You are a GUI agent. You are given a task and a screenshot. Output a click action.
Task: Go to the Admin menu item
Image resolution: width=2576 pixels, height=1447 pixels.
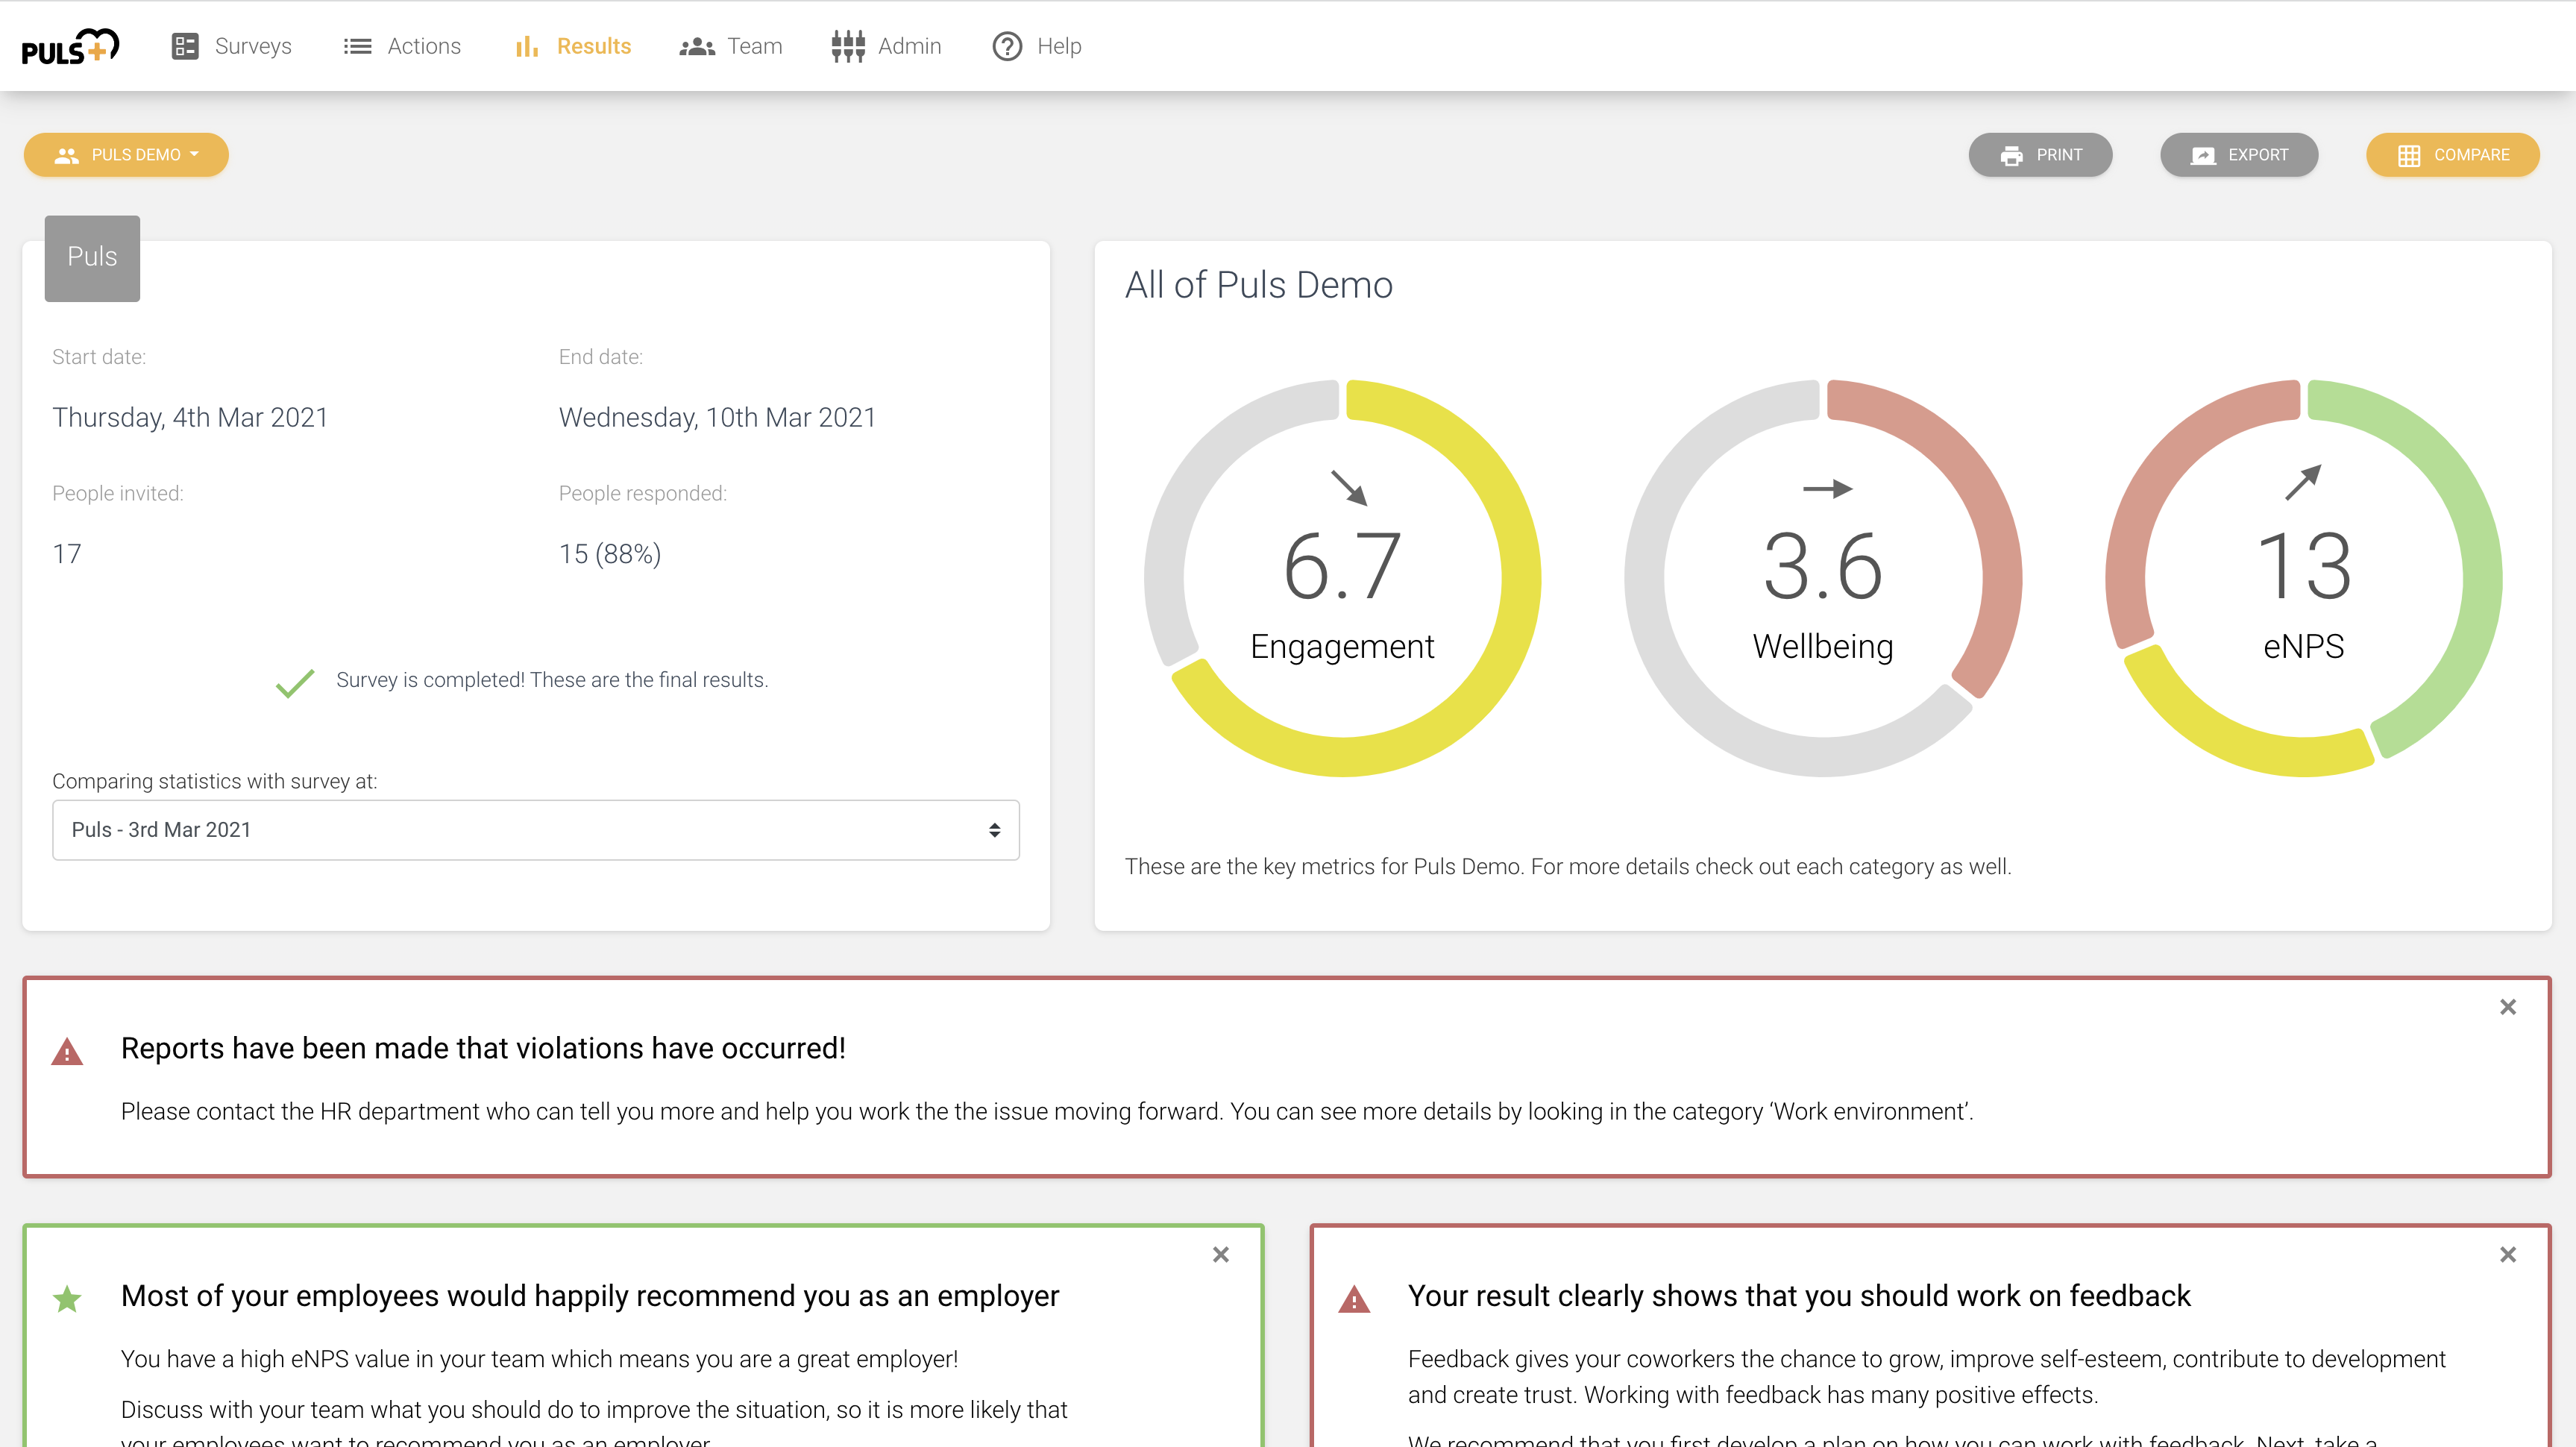point(909,46)
